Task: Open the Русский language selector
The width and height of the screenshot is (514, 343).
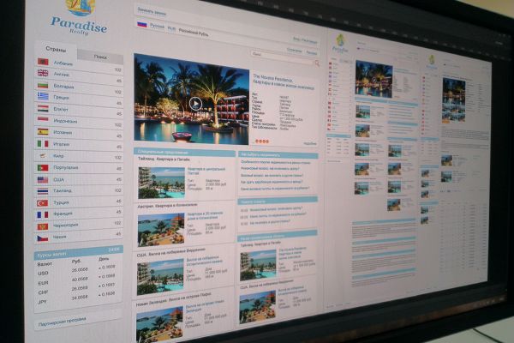Action: coord(157,26)
